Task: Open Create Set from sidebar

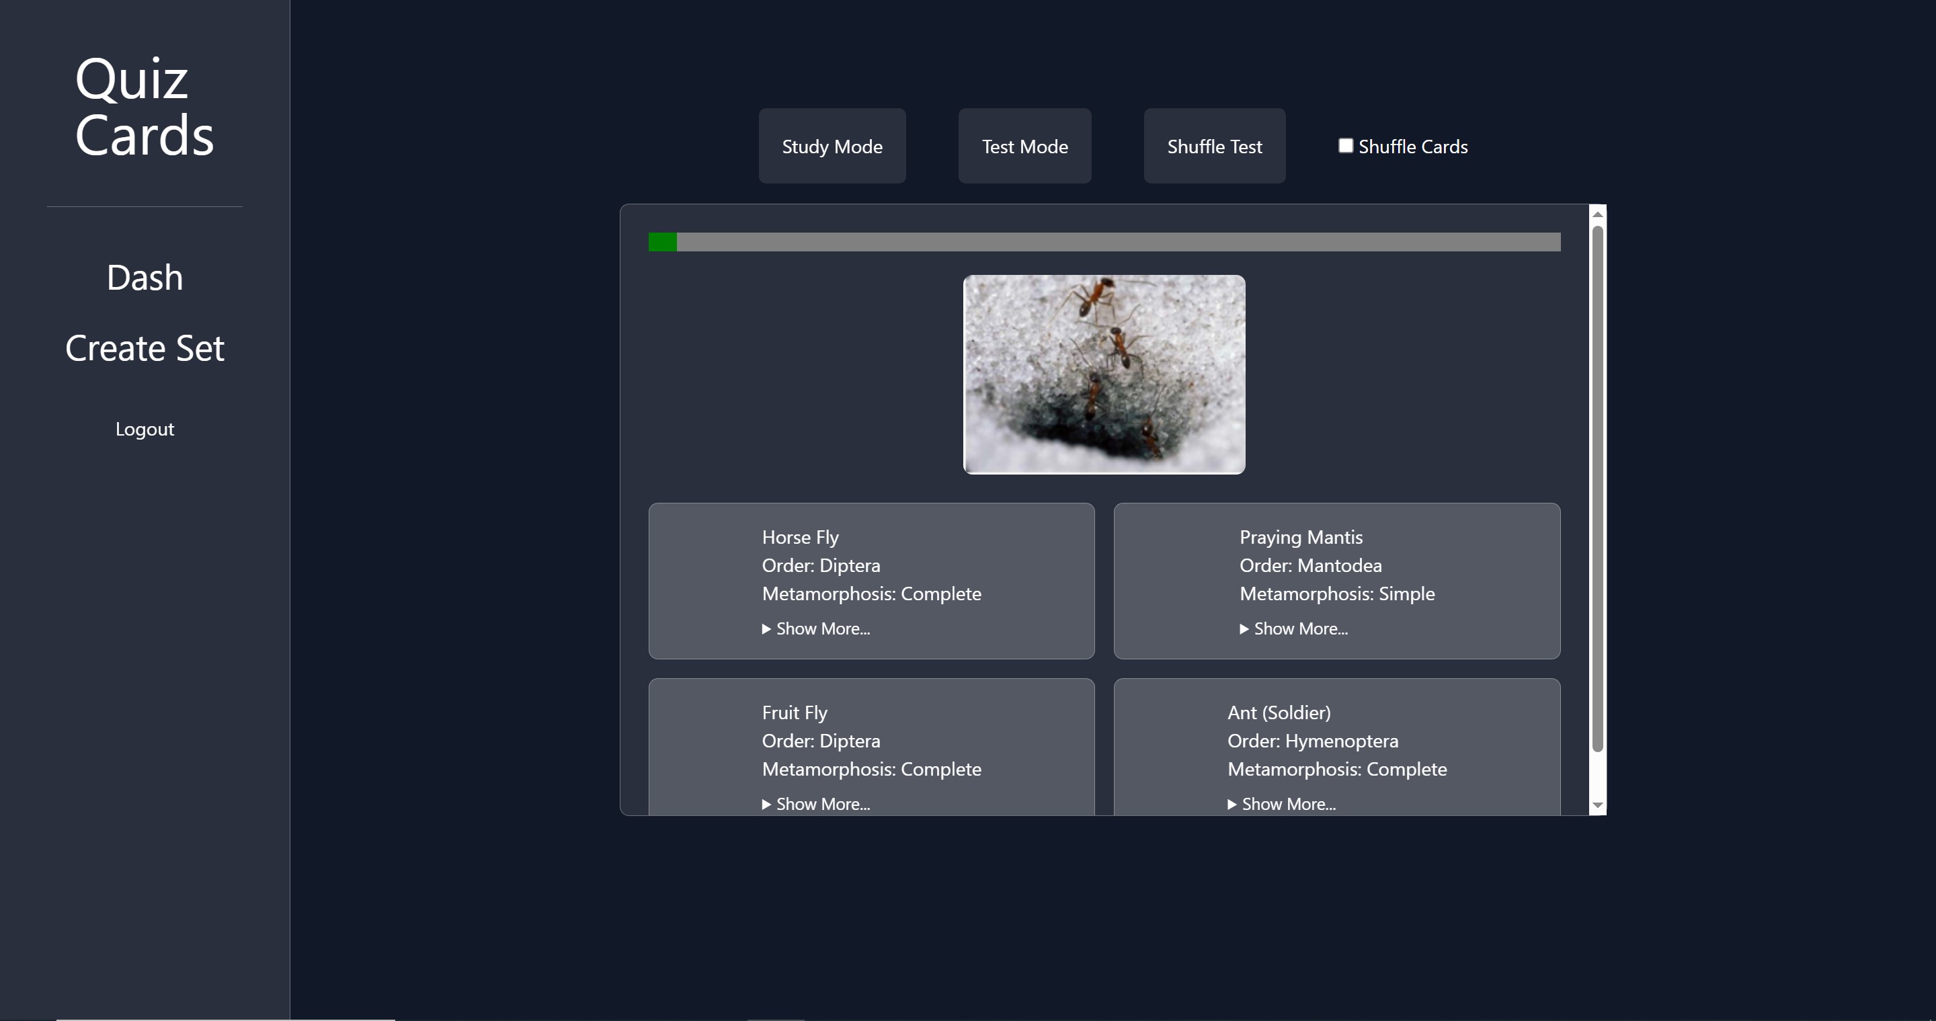Action: [x=145, y=349]
